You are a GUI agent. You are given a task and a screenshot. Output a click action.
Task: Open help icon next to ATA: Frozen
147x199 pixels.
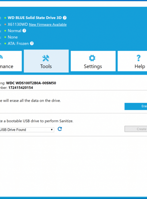tap(32, 43)
